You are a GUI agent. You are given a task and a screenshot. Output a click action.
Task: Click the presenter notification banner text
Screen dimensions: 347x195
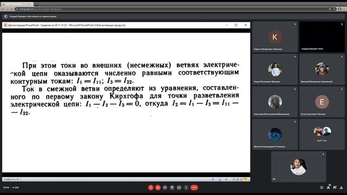[33, 16]
